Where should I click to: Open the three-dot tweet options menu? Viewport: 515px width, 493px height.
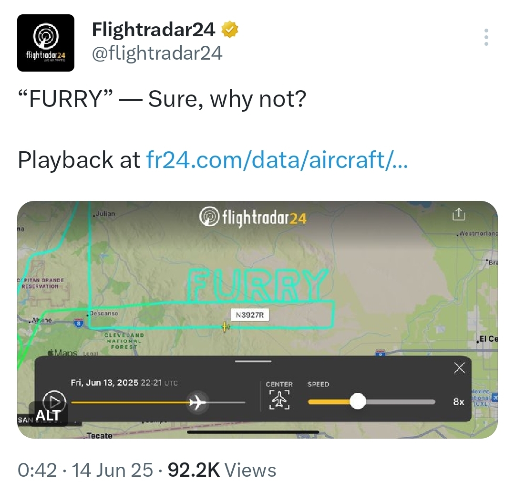pyautogui.click(x=486, y=37)
